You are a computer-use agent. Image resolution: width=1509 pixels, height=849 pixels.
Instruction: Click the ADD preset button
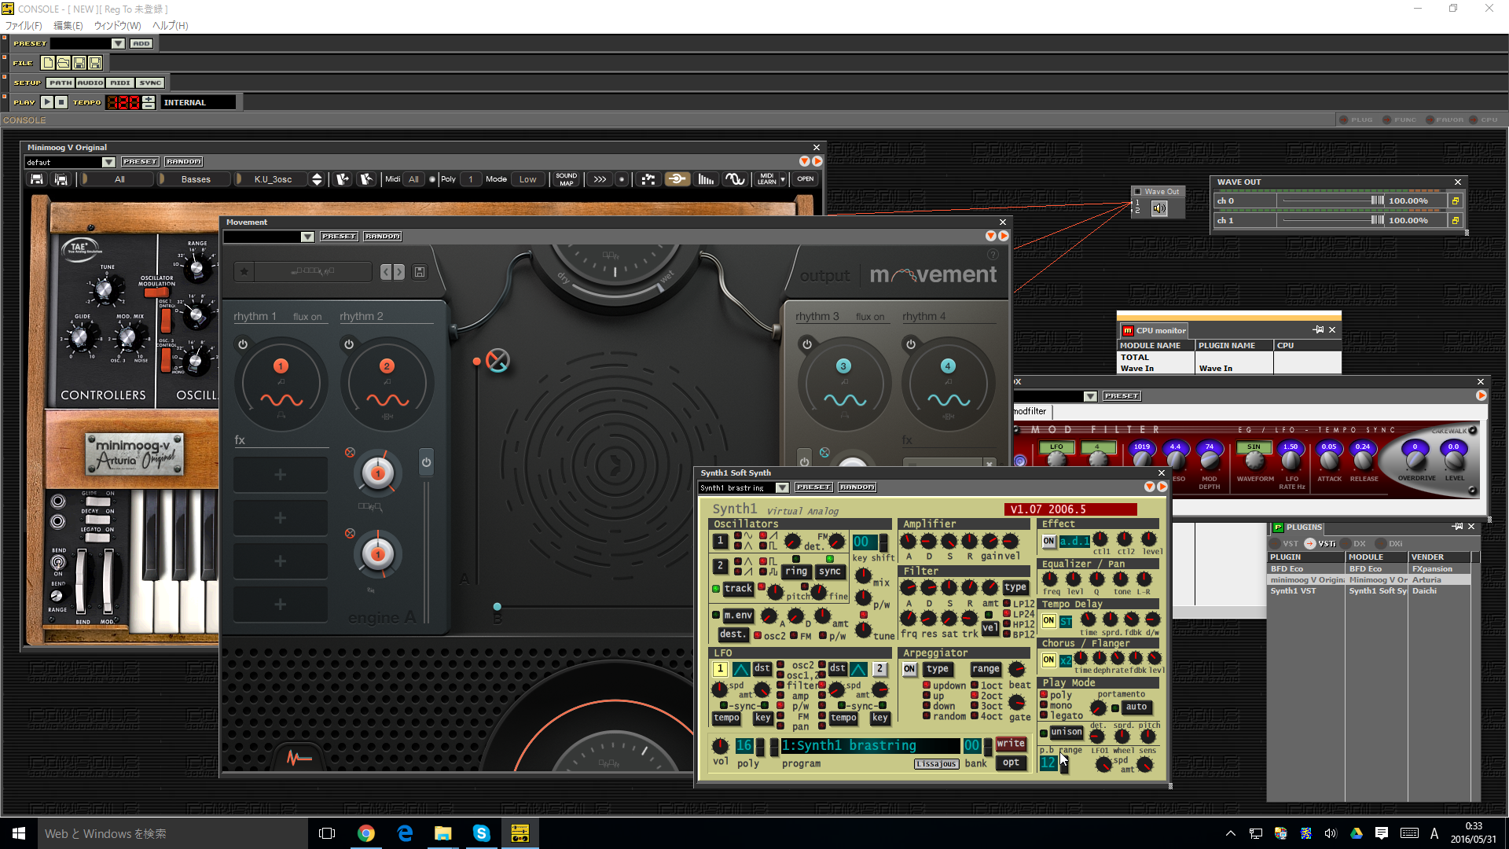(141, 43)
